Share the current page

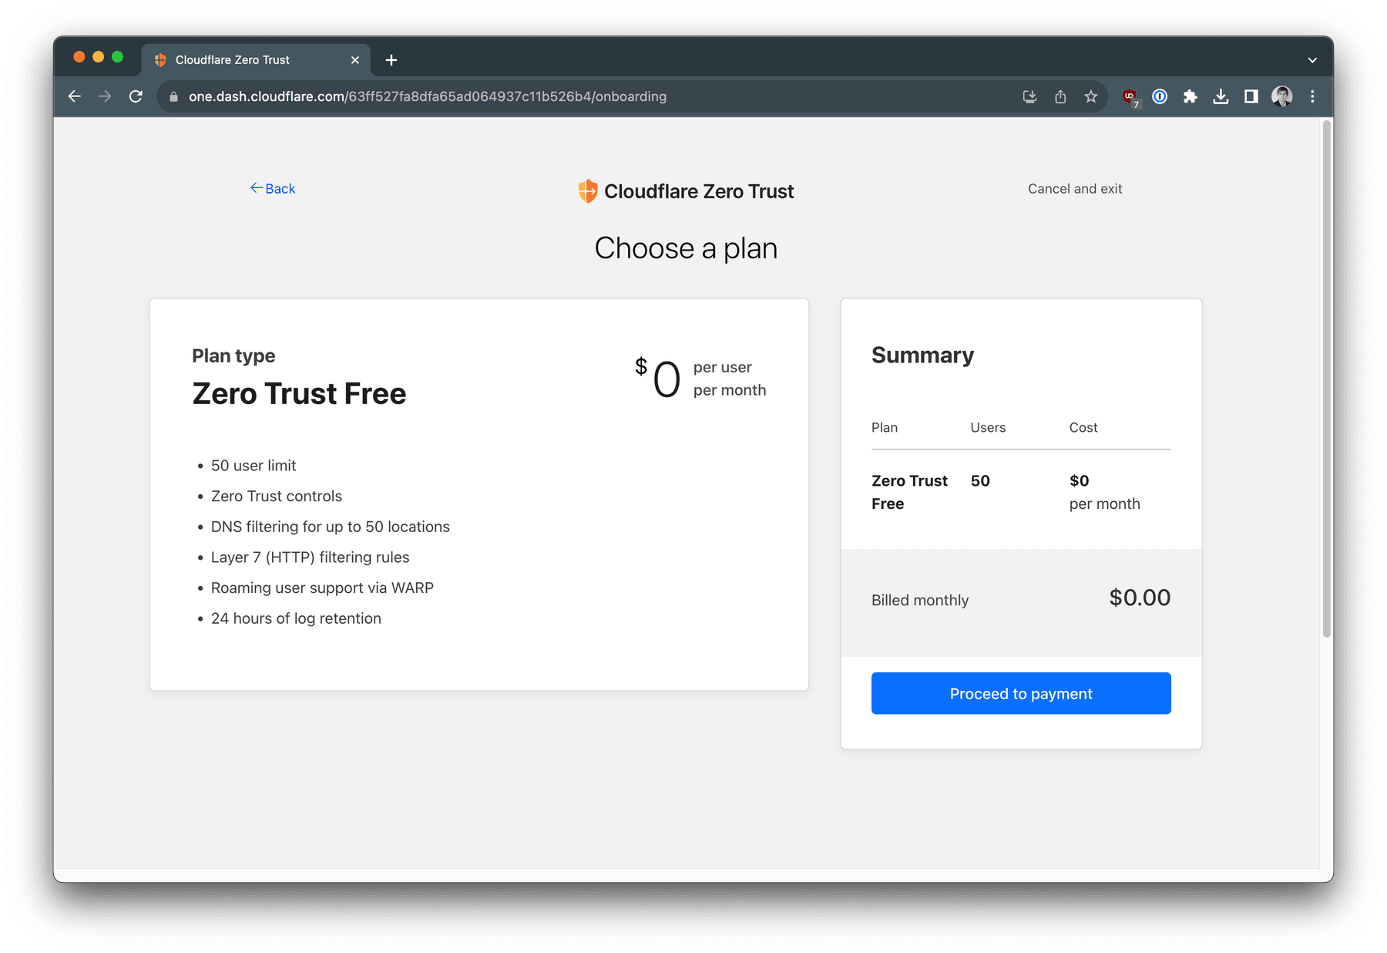pyautogui.click(x=1060, y=96)
